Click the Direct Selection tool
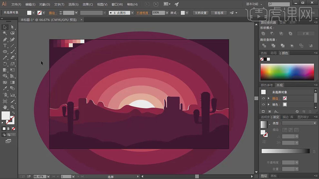Viewport: 319px width, 179px height. pos(13,27)
